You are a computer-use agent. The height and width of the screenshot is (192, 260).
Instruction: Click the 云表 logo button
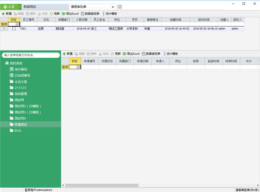pyautogui.click(x=9, y=7)
